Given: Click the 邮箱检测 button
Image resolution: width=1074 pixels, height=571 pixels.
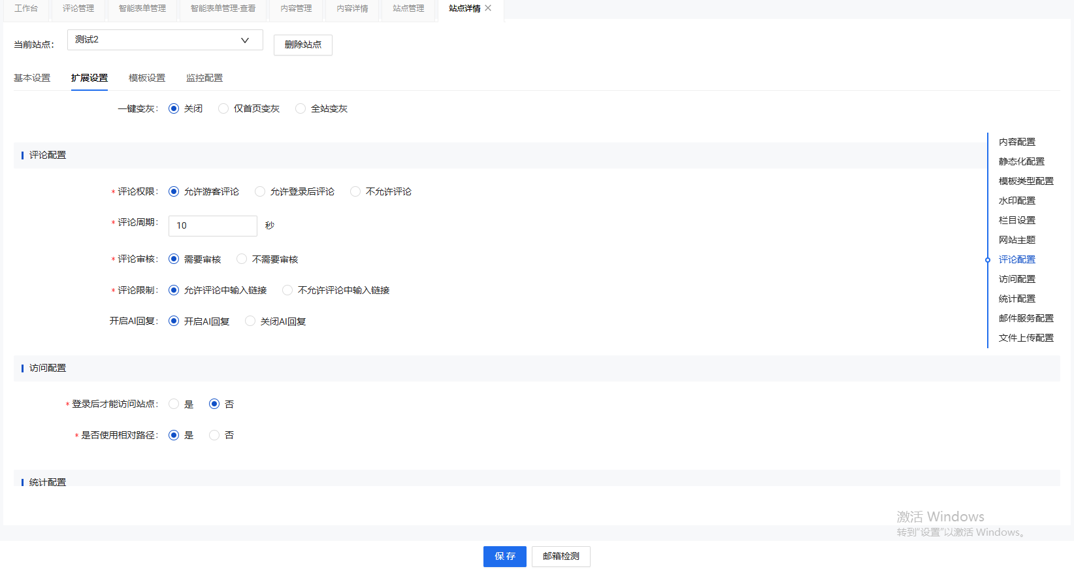Looking at the screenshot, I should coord(561,557).
